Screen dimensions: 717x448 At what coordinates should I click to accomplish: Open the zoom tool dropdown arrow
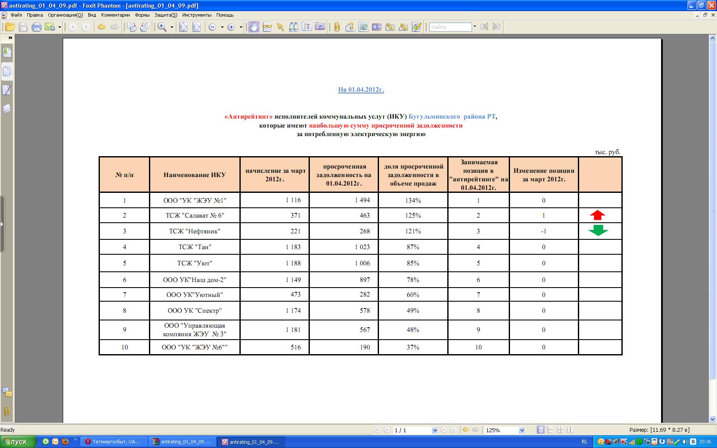[172, 27]
